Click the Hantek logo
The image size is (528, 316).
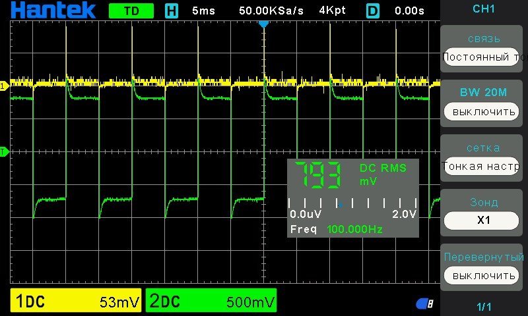[x=53, y=11]
